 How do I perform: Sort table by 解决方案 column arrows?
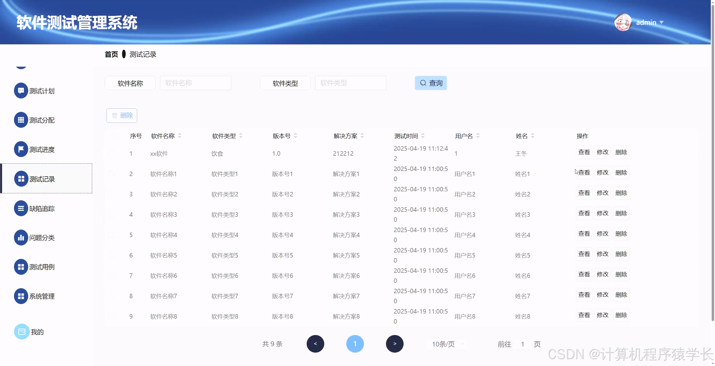tap(362, 136)
